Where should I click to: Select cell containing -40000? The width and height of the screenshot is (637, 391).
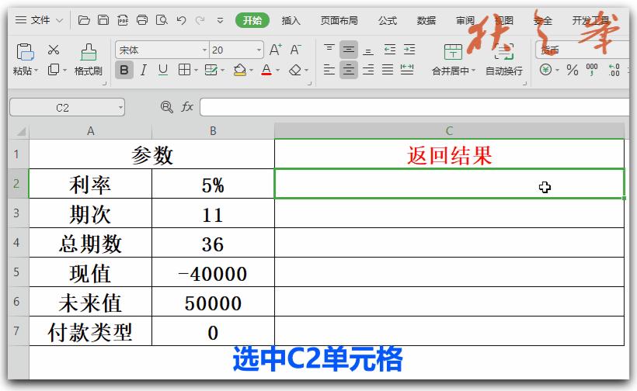[x=213, y=272]
